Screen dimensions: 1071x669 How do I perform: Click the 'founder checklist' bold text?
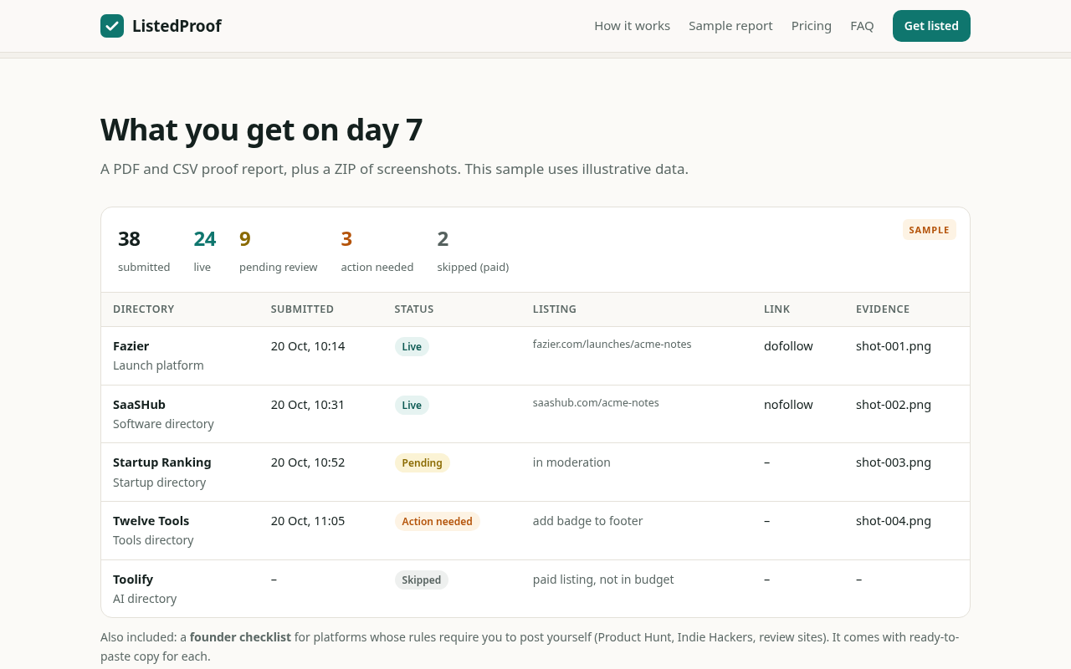coord(240,637)
